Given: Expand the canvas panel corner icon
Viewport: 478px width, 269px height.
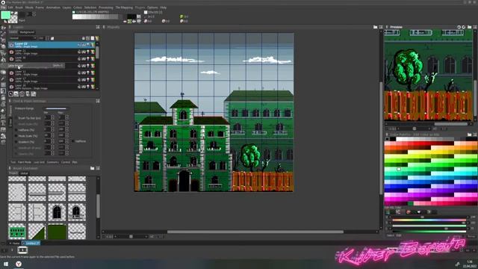Looking at the screenshot, I should click(x=381, y=27).
